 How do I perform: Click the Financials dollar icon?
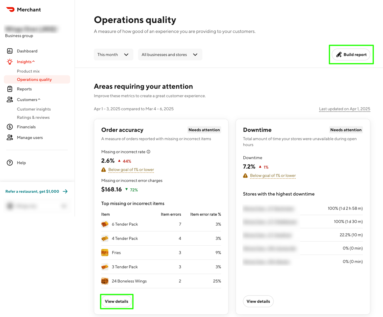(x=10, y=127)
